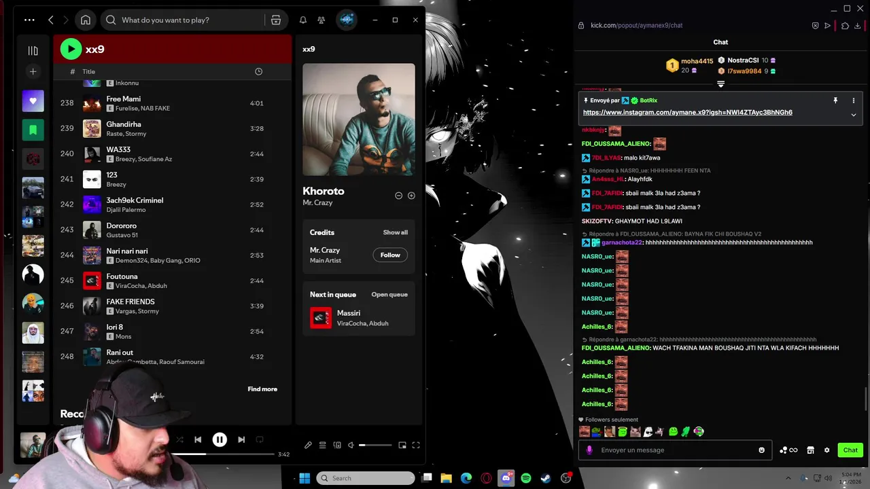Sort tracks by the Title column header
Screen dimensions: 870x489
tap(88, 71)
